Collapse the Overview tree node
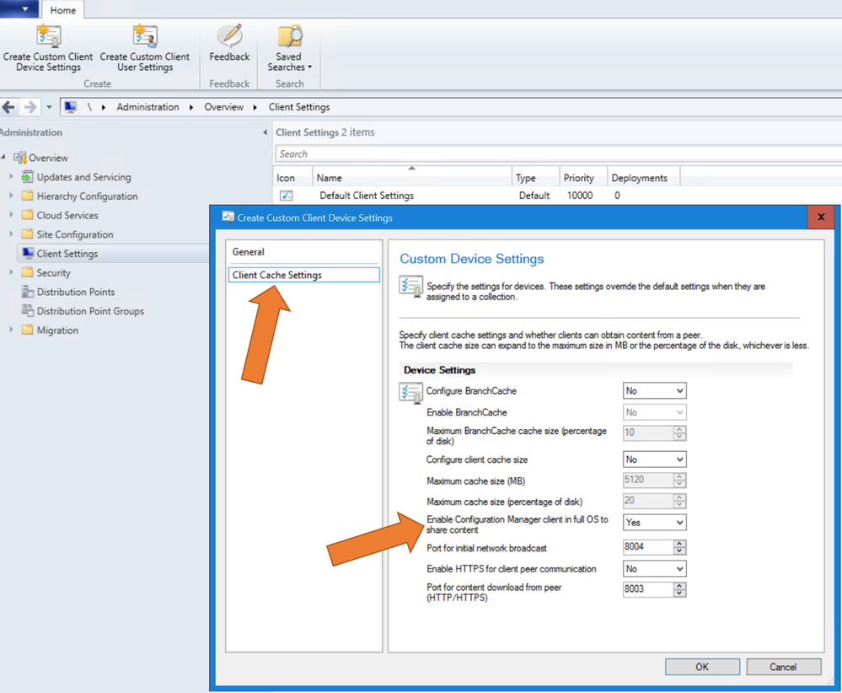This screenshot has height=693, width=842. tap(3, 157)
